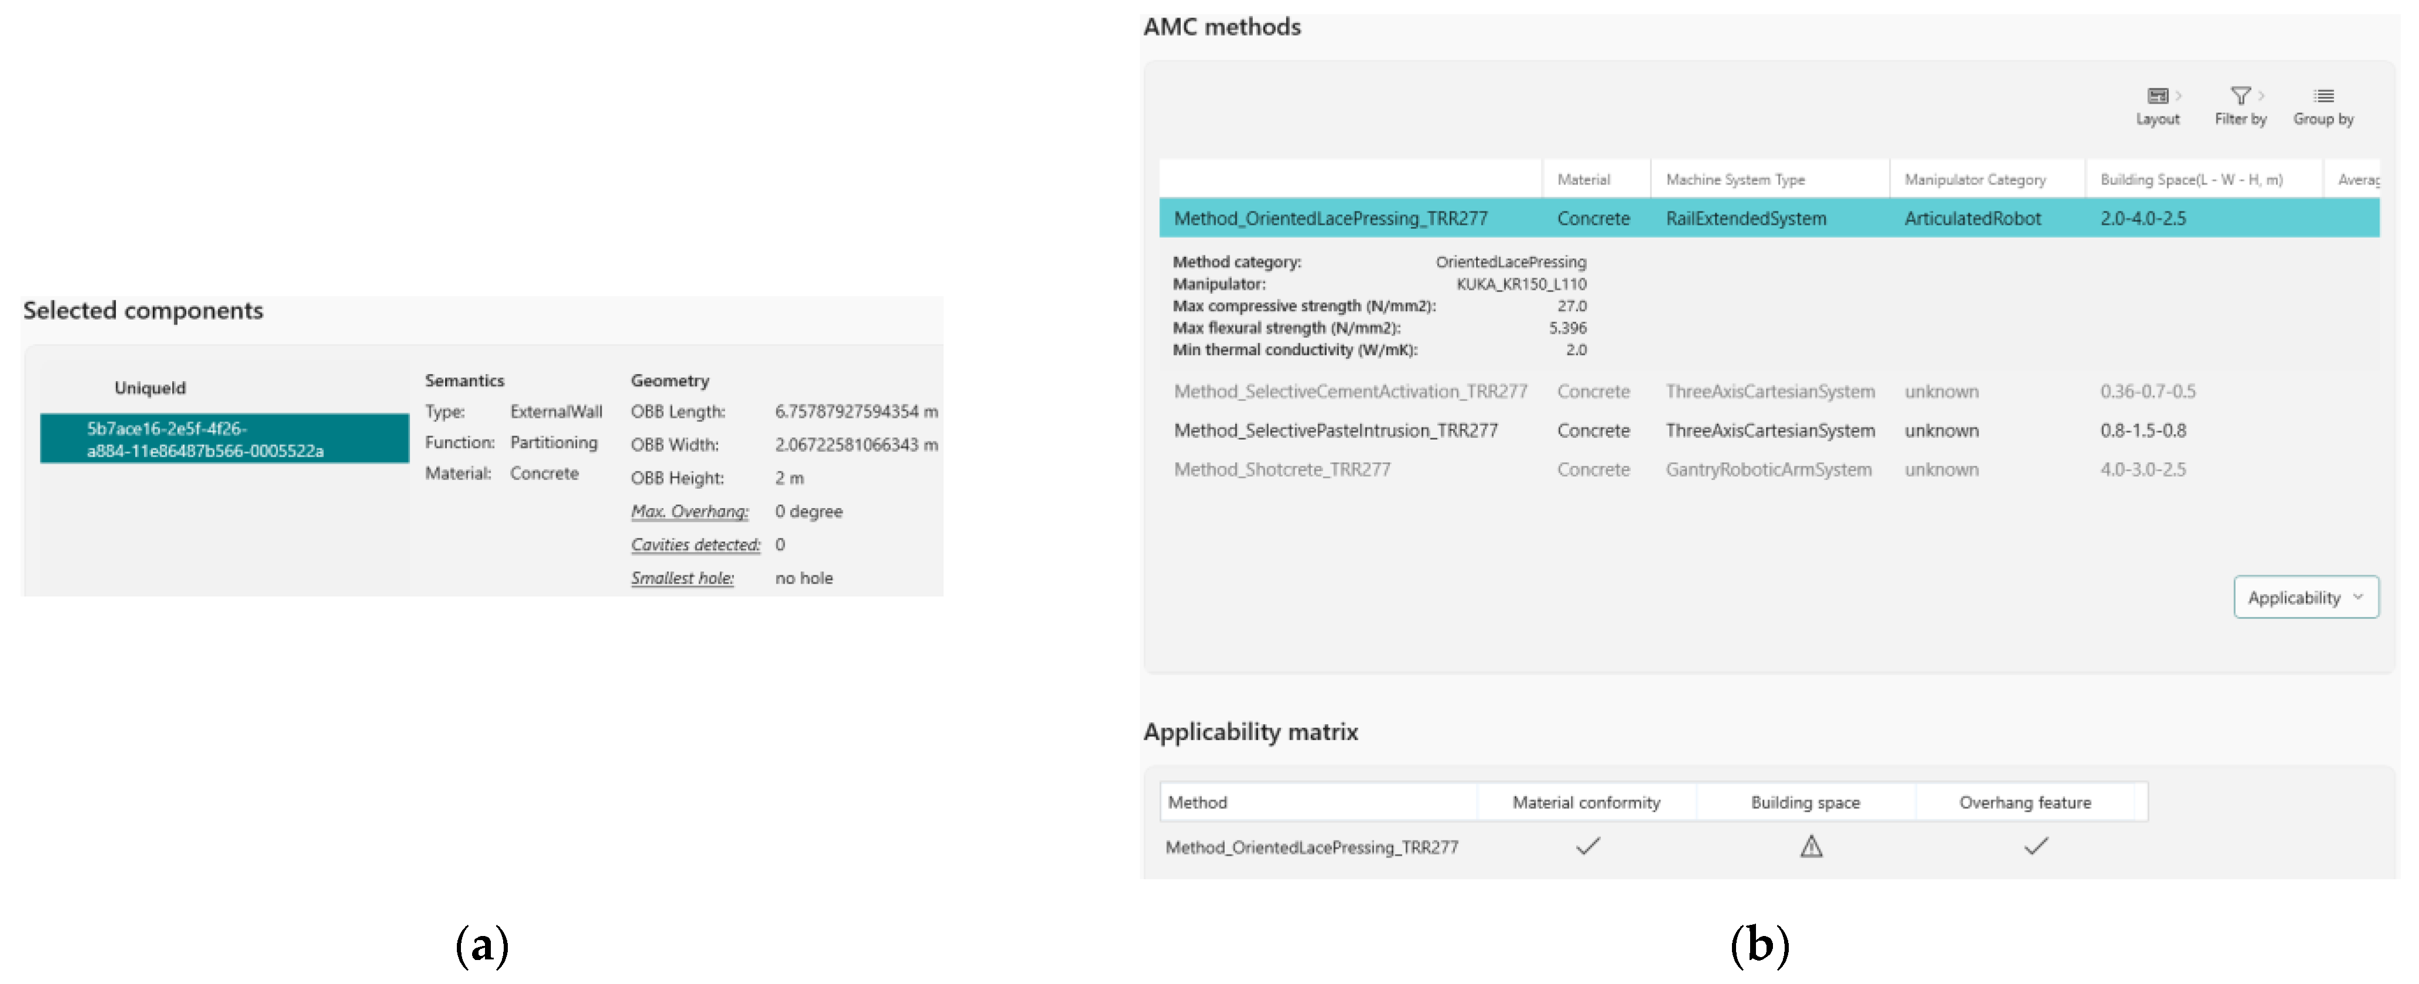Click the Building Space column header
The image size is (2419, 984).
[x=2191, y=179]
